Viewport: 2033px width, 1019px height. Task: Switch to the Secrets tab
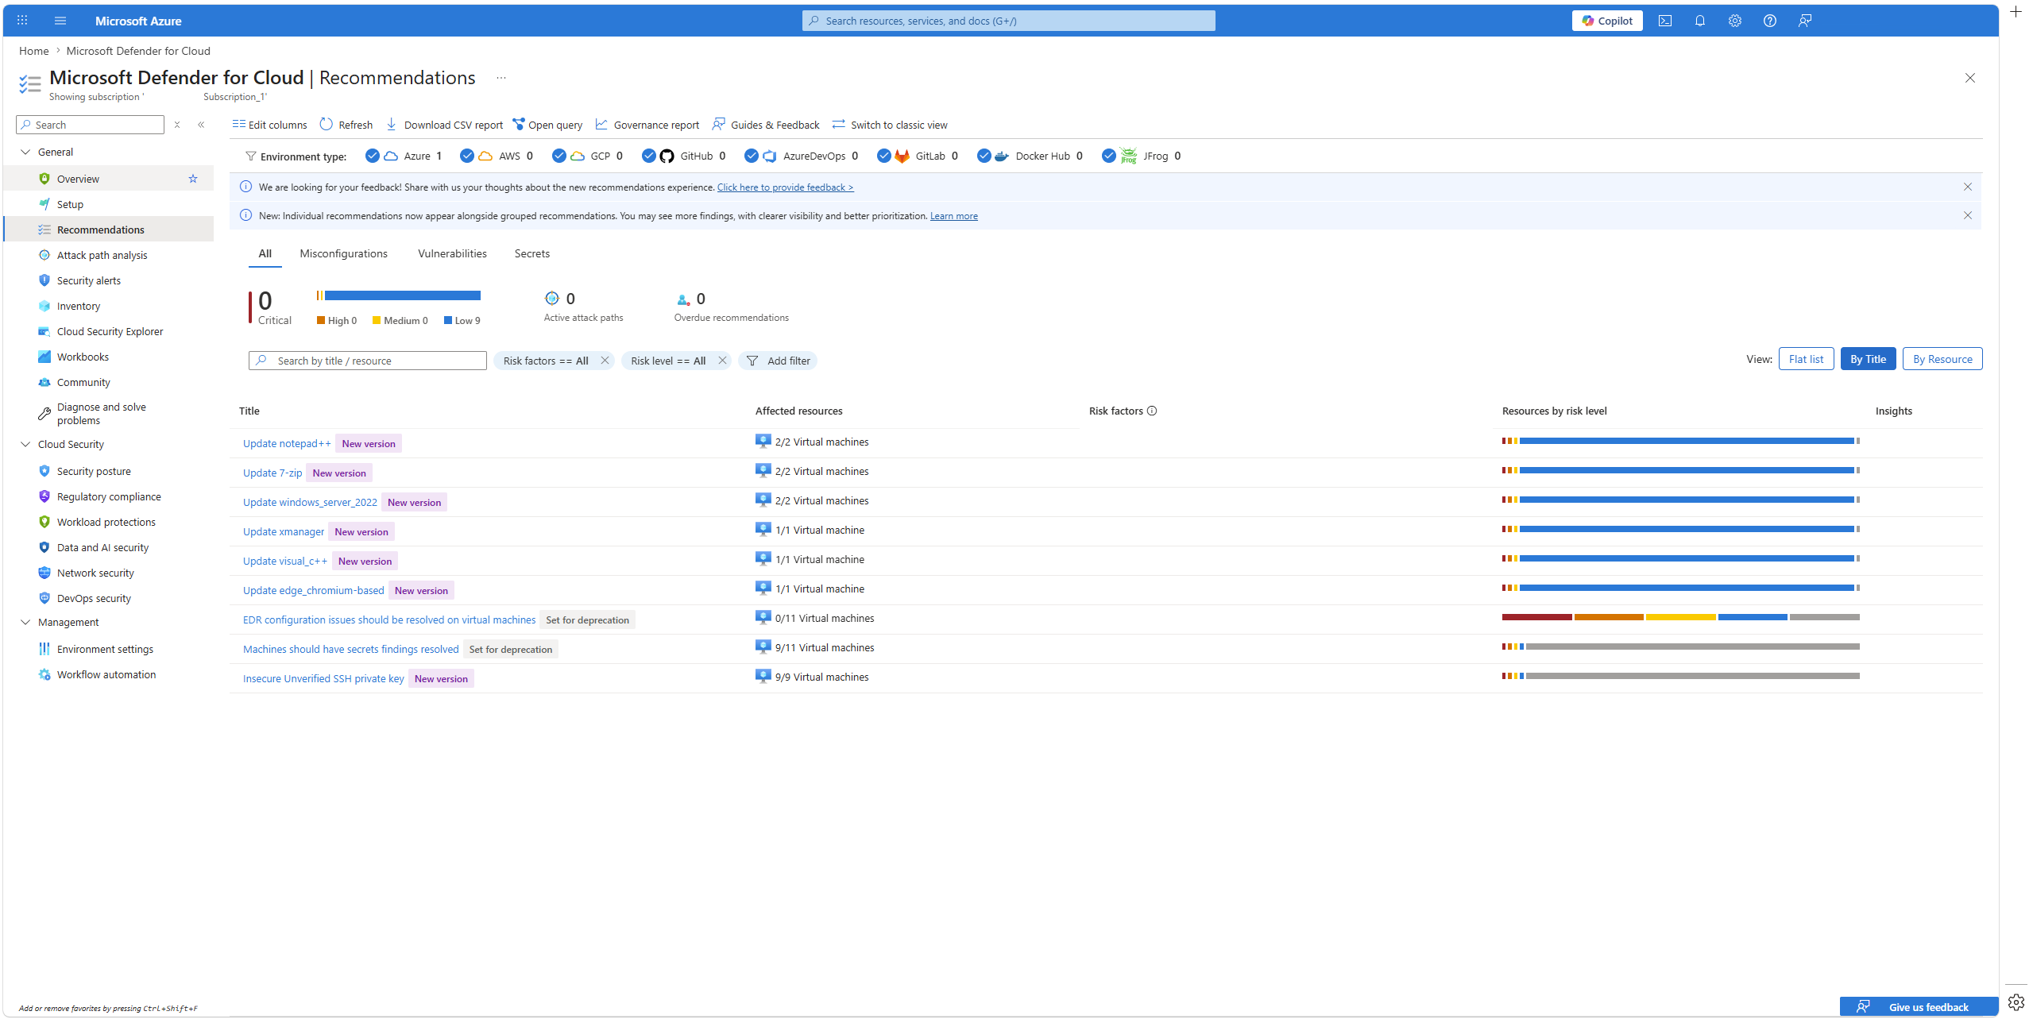click(532, 254)
